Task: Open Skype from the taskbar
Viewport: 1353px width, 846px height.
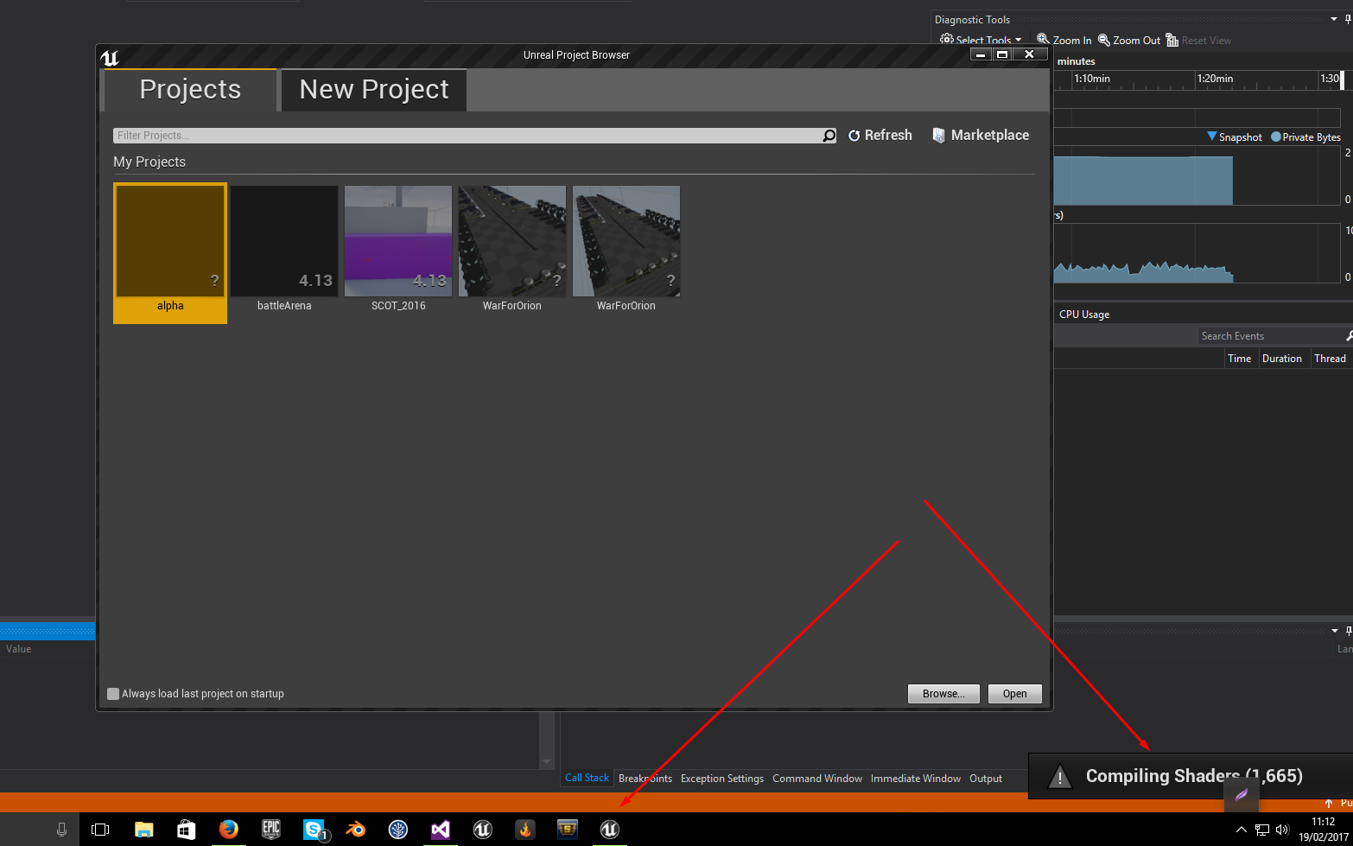Action: 314,830
